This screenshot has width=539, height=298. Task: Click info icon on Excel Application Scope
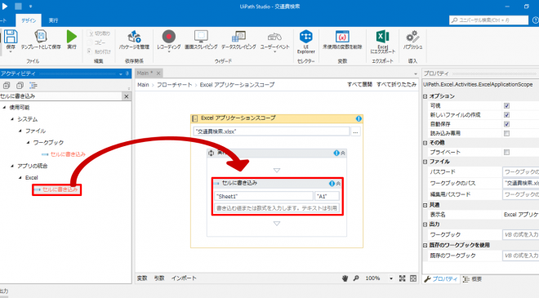point(359,118)
